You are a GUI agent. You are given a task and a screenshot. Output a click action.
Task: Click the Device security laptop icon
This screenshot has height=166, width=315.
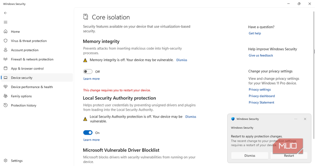pyautogui.click(x=6, y=77)
